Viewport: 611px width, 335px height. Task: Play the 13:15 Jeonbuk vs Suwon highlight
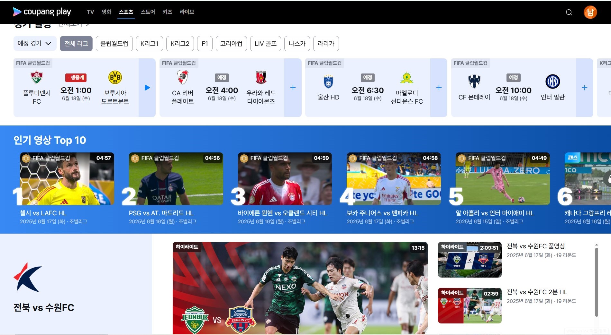300,288
